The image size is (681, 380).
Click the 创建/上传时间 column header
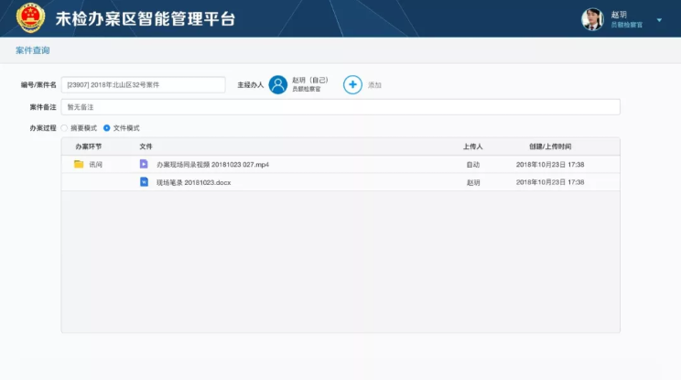[549, 147]
